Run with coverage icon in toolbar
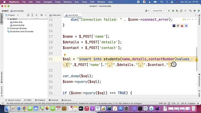Screen dimensions: 201x113 177,11
